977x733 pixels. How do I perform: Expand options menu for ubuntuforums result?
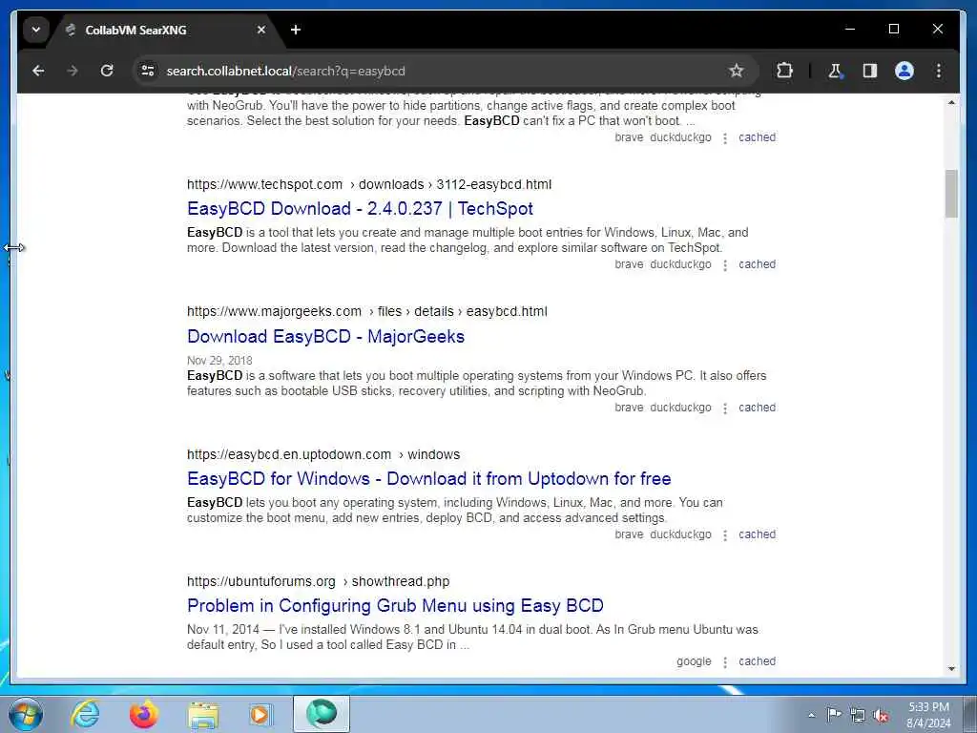coord(725,662)
